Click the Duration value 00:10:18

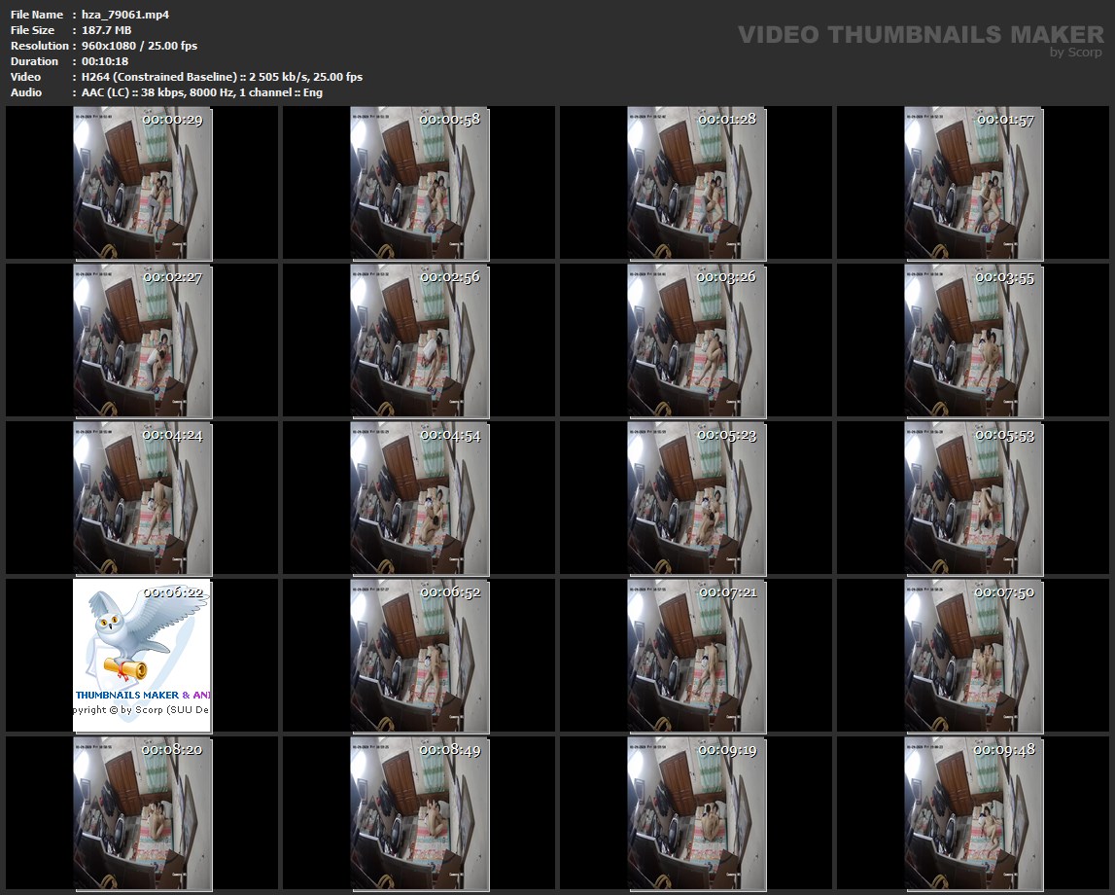coord(108,61)
